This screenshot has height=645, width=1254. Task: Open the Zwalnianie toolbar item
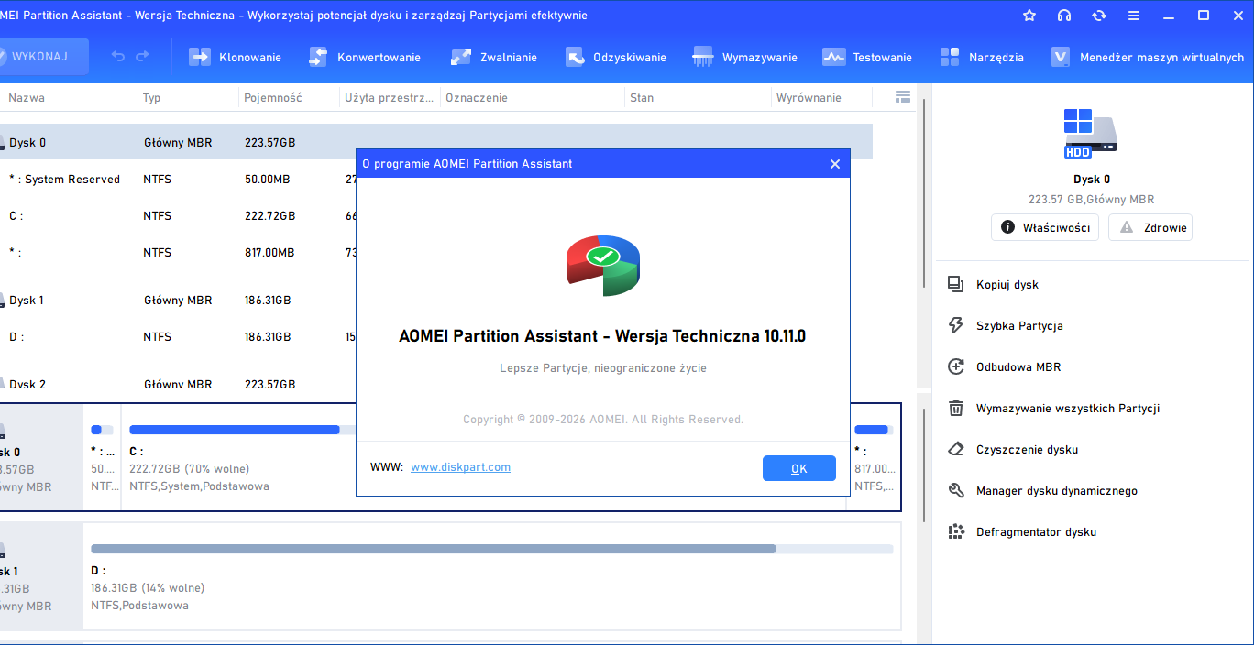tap(493, 57)
